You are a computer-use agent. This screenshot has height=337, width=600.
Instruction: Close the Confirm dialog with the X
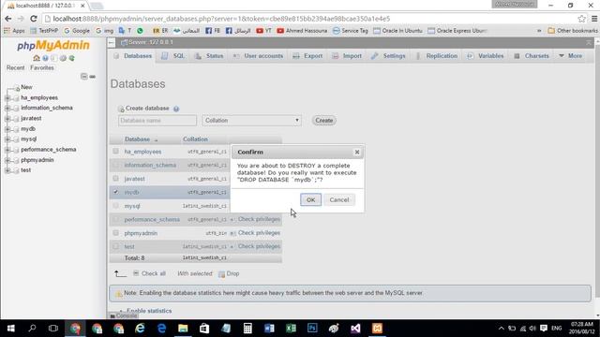(x=357, y=152)
